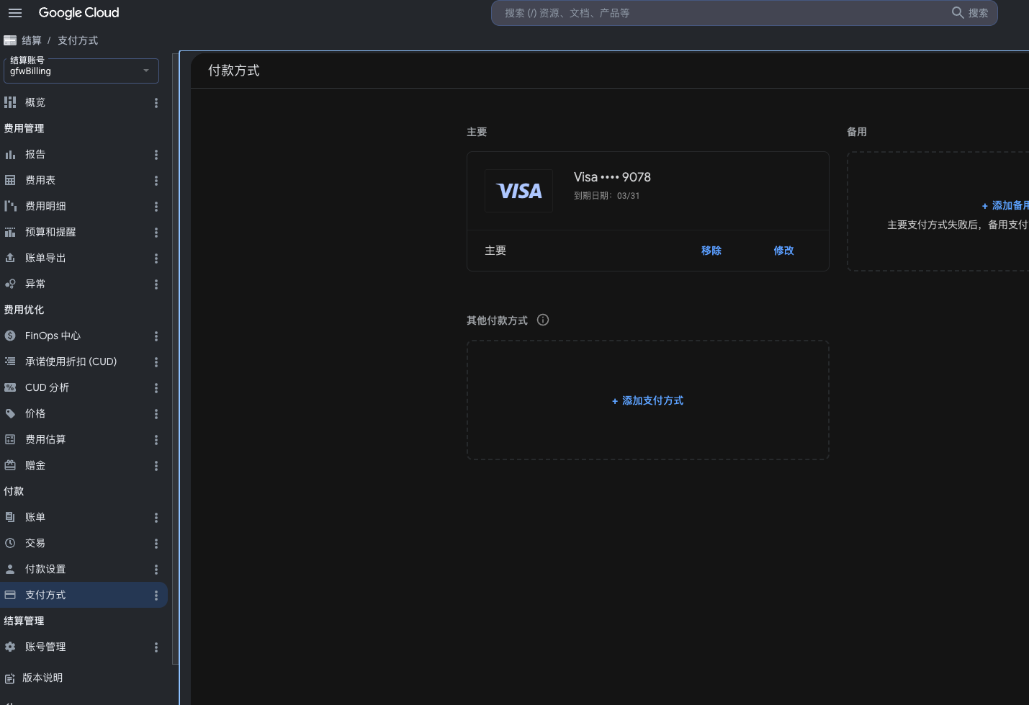Open 版本说明 at sidebar bottom
Viewport: 1029px width, 705px height.
pos(42,678)
